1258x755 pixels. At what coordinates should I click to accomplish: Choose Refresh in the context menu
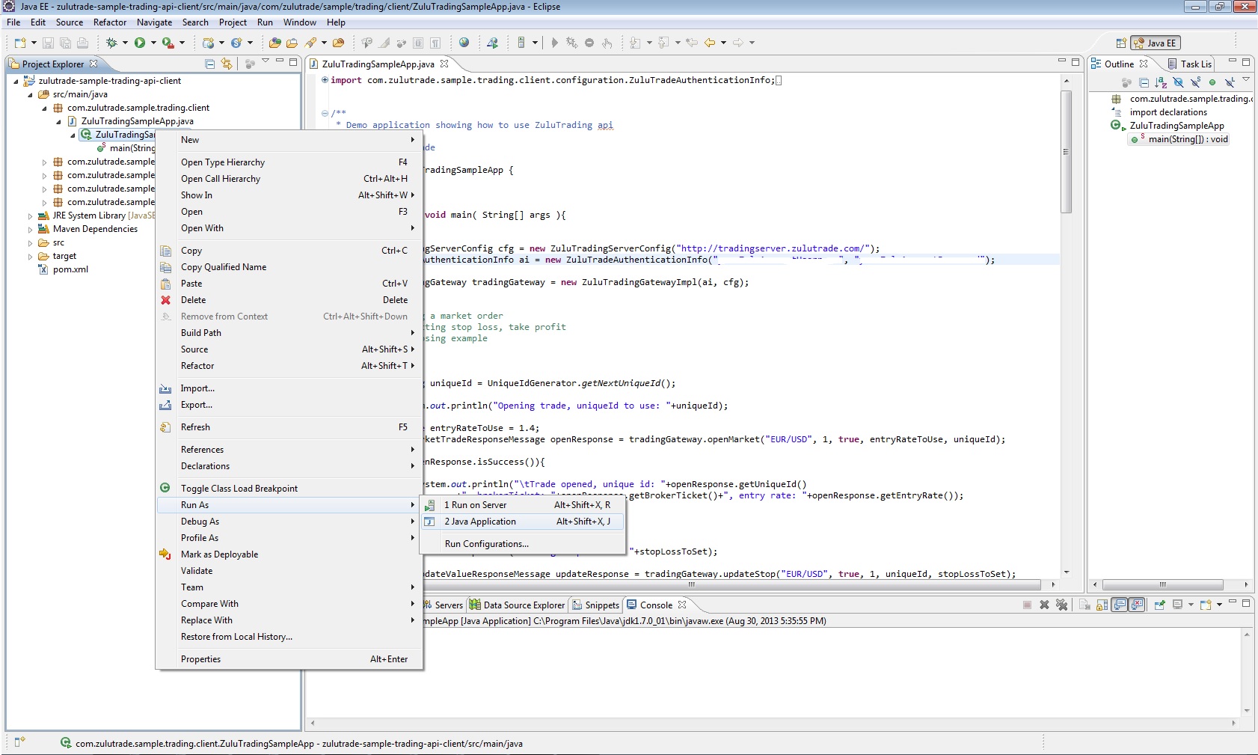(x=195, y=427)
